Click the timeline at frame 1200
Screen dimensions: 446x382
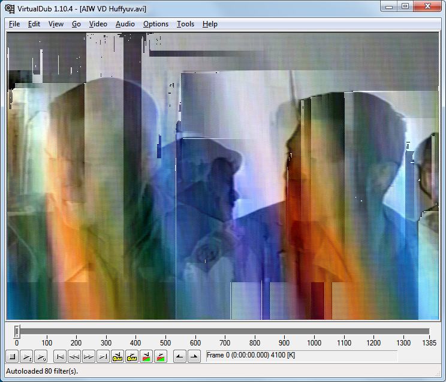coord(373,332)
